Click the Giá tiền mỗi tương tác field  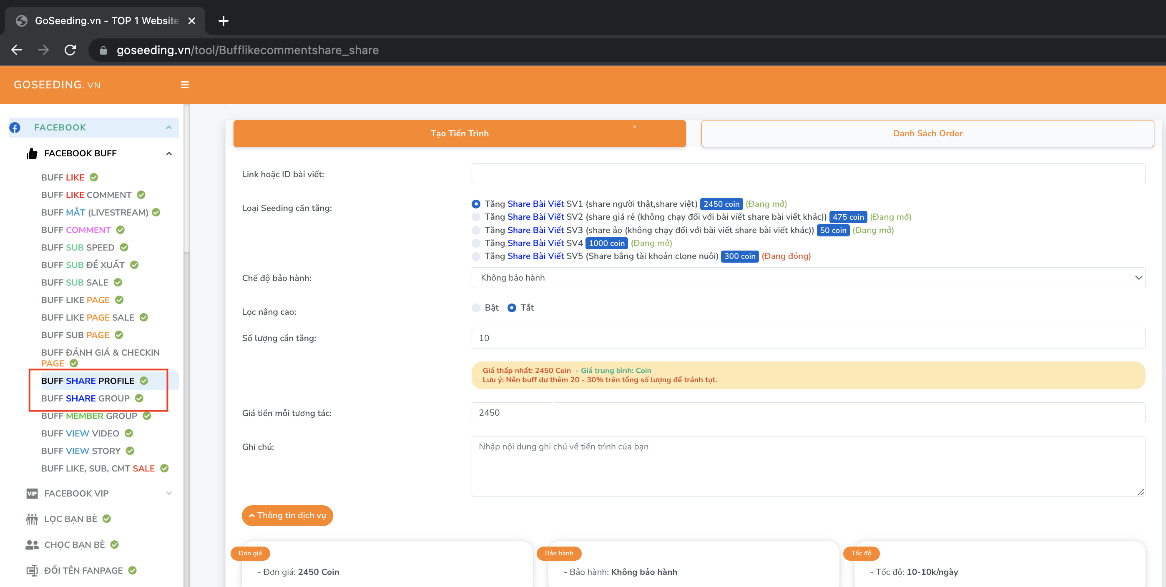click(808, 413)
